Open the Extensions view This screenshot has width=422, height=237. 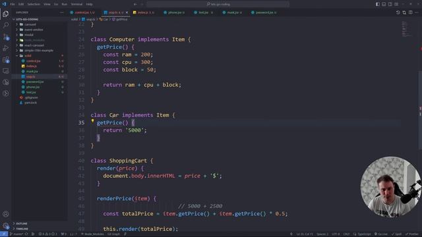(x=6, y=59)
